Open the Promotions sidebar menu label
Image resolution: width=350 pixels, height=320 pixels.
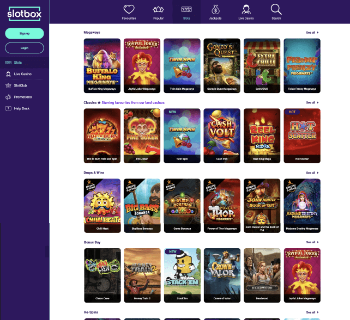(23, 97)
